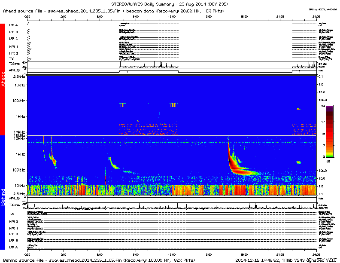
Task: Click the STEREO/WAVES Daily Summary title
Action: click(x=170, y=4)
